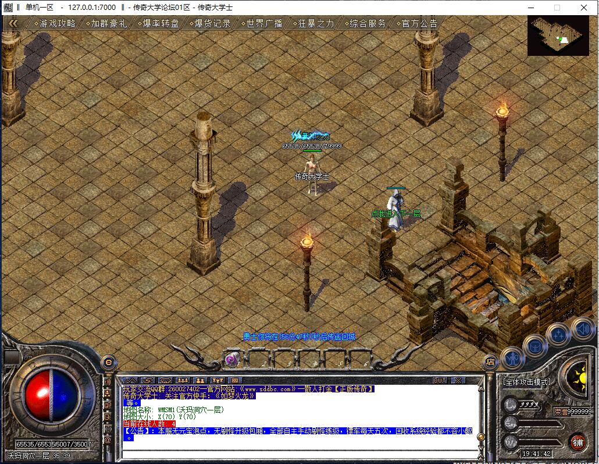
Task: Click the OUT button in chat bar
Action: pos(440,380)
